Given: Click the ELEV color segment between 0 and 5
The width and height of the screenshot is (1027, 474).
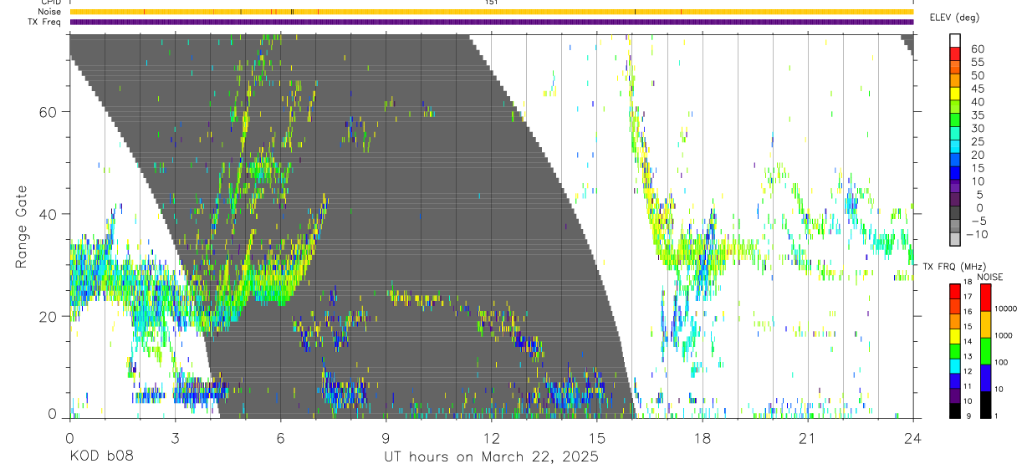Looking at the screenshot, I should coord(955,201).
